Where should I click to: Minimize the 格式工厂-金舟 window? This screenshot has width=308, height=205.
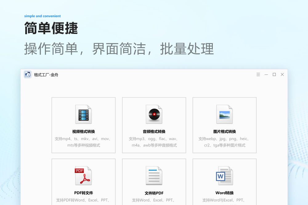click(266, 74)
